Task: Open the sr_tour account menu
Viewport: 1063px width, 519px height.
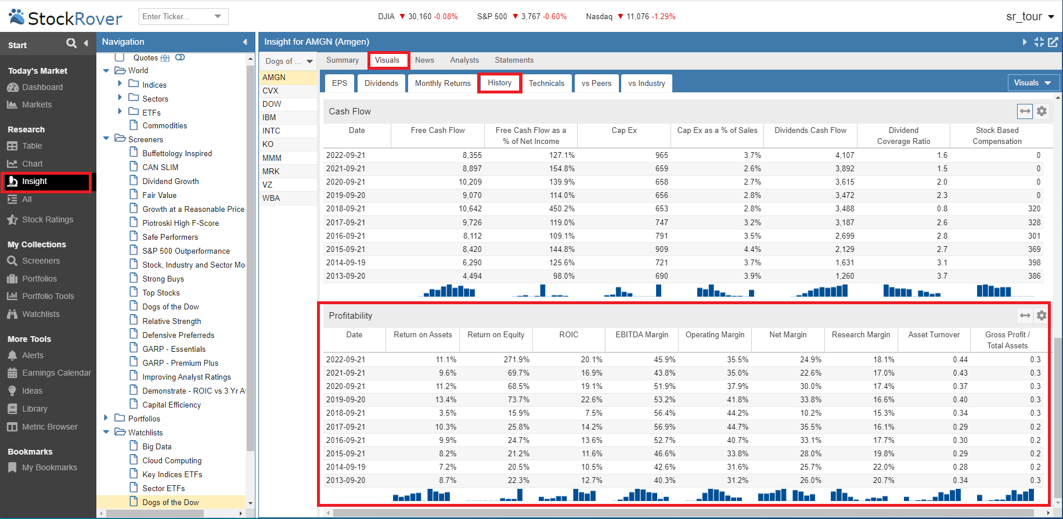Action: (1030, 17)
